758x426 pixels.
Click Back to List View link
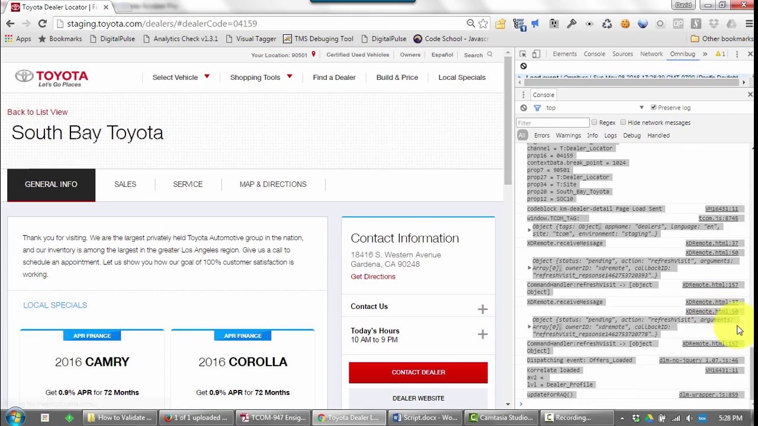[37, 112]
